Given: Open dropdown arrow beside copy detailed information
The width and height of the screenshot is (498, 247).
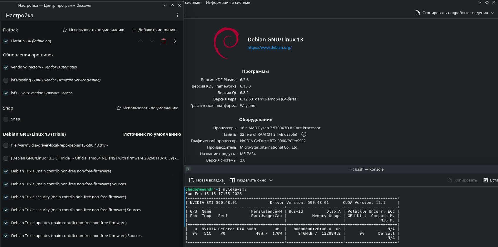Looking at the screenshot, I should click(x=493, y=13).
